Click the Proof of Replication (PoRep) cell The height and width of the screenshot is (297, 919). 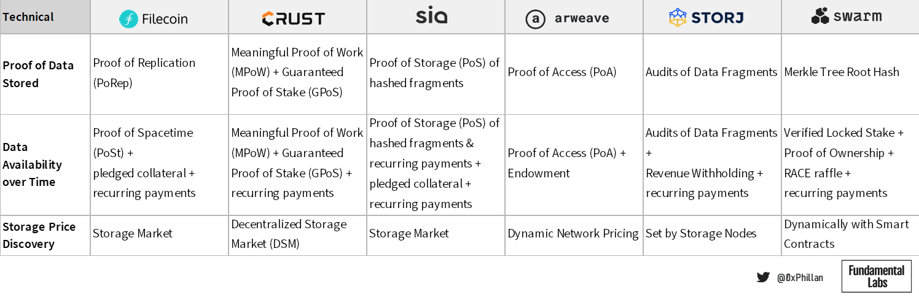tap(144, 72)
